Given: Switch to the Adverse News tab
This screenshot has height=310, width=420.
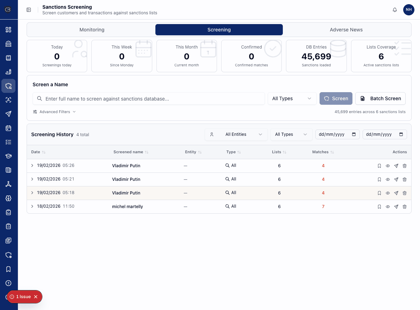Looking at the screenshot, I should (346, 30).
